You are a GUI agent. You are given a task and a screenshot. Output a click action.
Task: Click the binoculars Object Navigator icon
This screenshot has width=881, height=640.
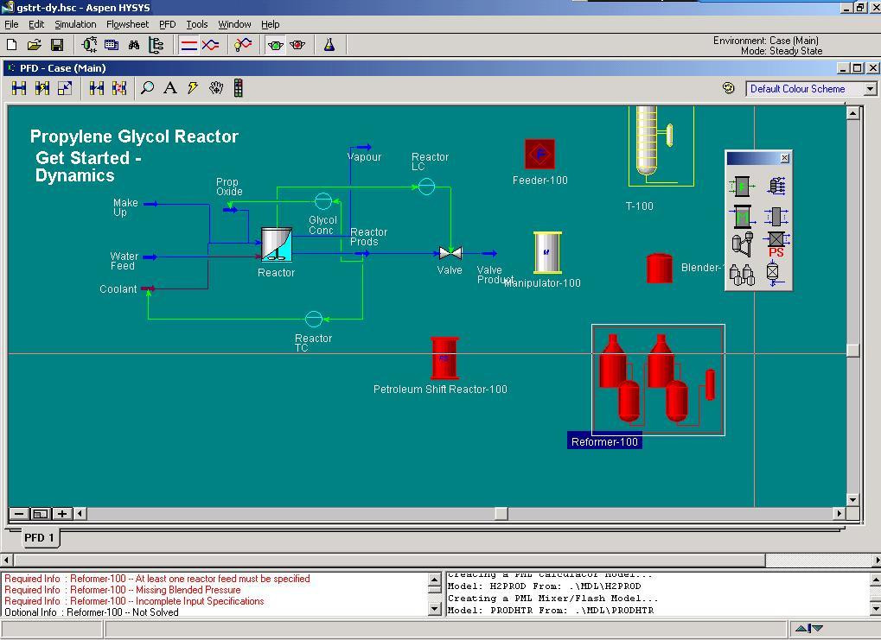coord(134,45)
